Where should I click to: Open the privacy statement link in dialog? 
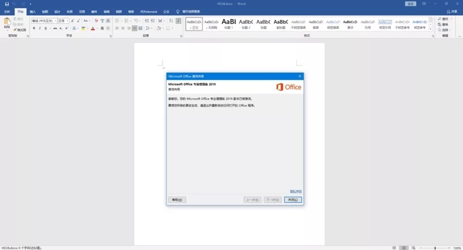point(296,191)
